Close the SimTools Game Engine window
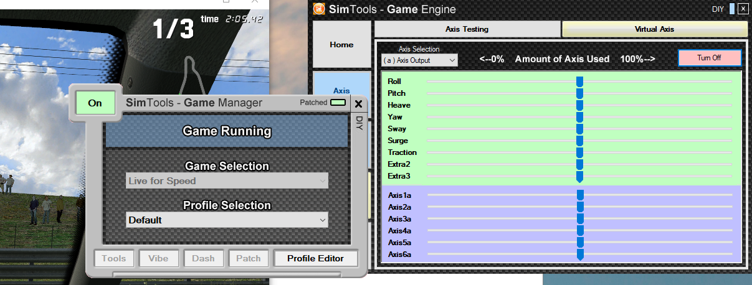 [742, 9]
